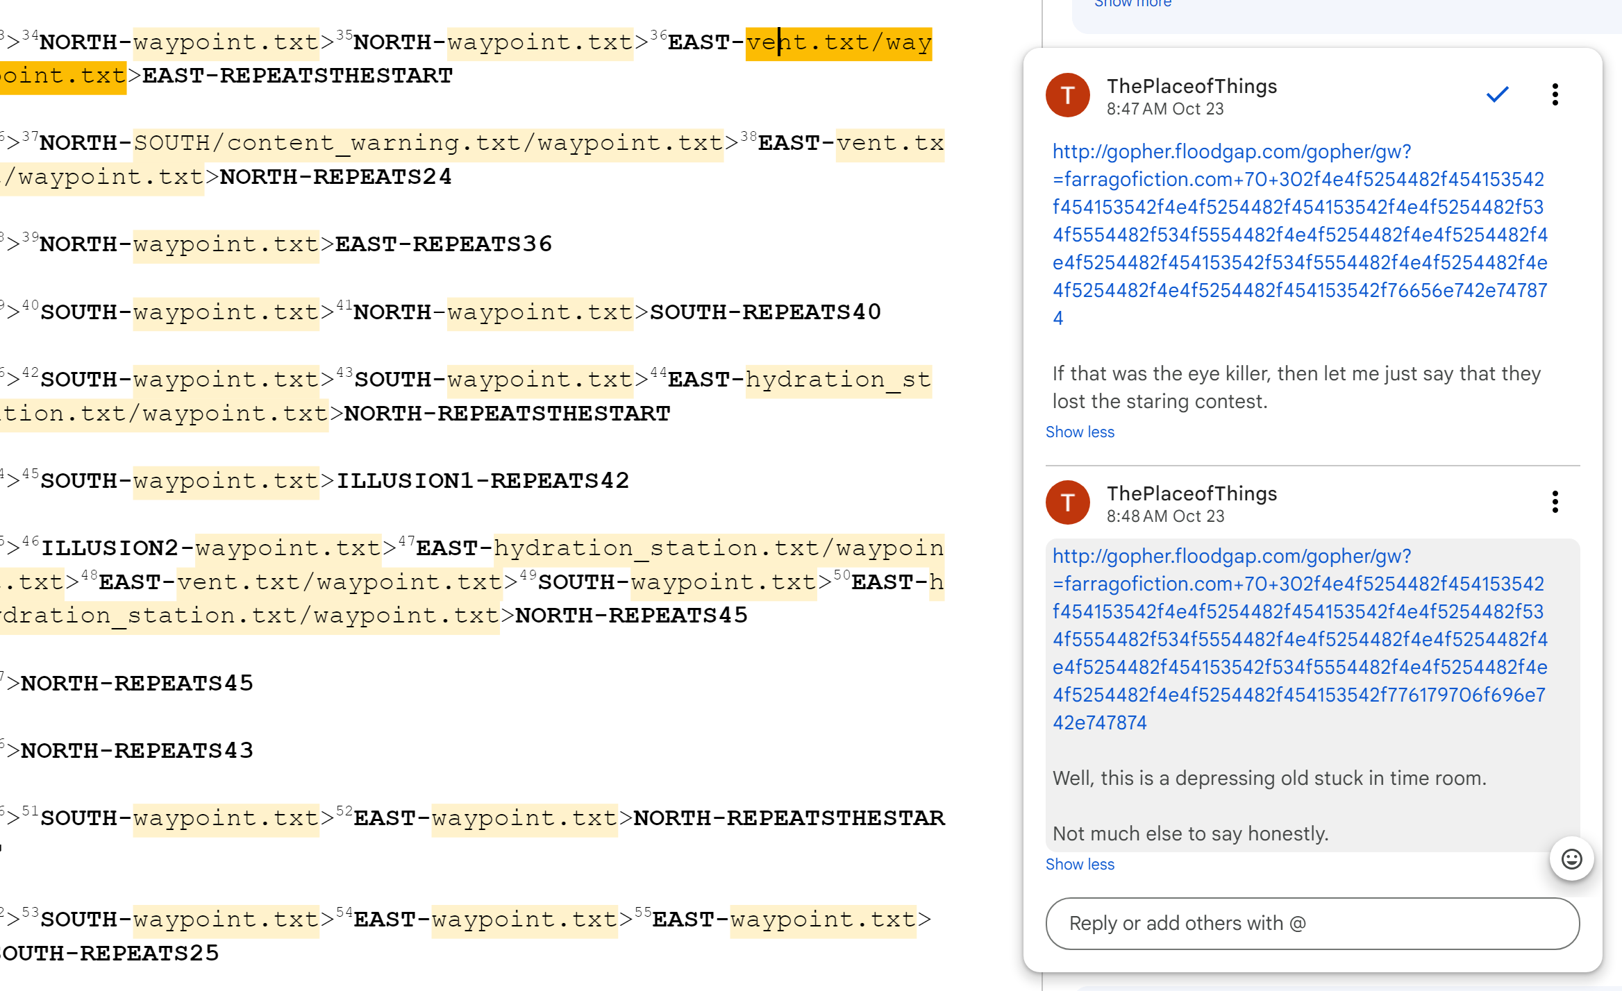1622x991 pixels.
Task: Collapse the second reply with Show less
Action: click(x=1080, y=865)
